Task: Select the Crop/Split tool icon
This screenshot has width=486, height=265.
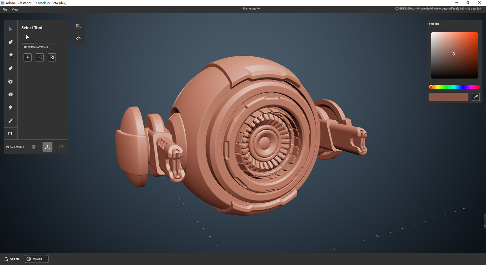Action: pyautogui.click(x=11, y=81)
